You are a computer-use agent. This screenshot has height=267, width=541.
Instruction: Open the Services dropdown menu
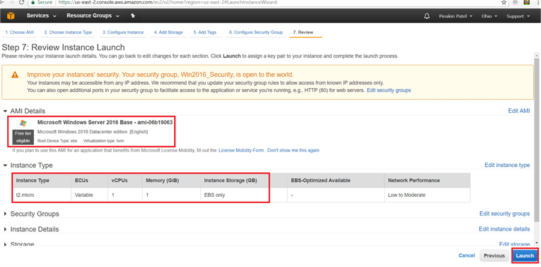[x=43, y=16]
